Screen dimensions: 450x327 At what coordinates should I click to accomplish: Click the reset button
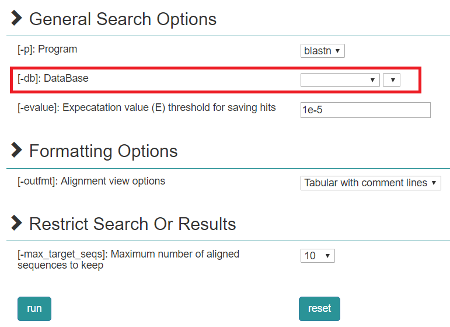click(319, 308)
